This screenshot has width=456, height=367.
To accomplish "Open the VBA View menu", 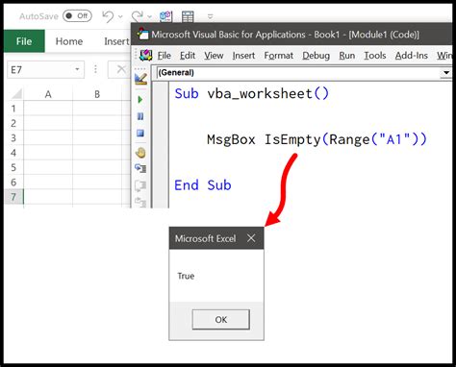I will 214,56.
